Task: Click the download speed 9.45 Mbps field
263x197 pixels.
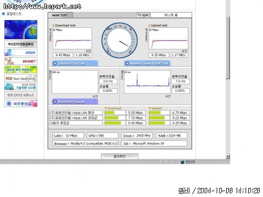Action: [x=63, y=55]
